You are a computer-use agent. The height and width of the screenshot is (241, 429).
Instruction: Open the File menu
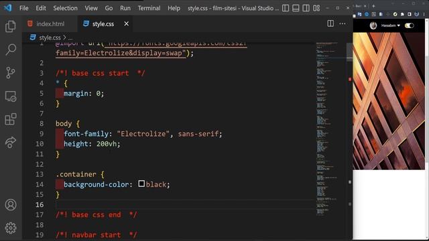24,8
